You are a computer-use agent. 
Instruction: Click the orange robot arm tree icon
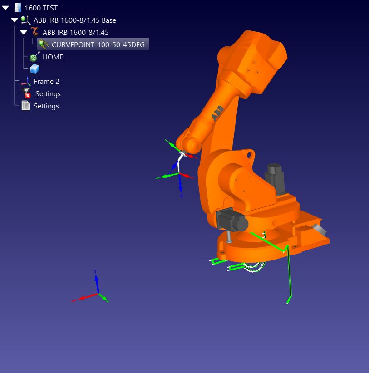click(x=35, y=32)
